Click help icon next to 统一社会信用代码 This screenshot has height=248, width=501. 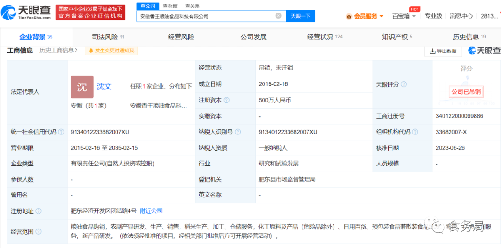[x=61, y=132]
